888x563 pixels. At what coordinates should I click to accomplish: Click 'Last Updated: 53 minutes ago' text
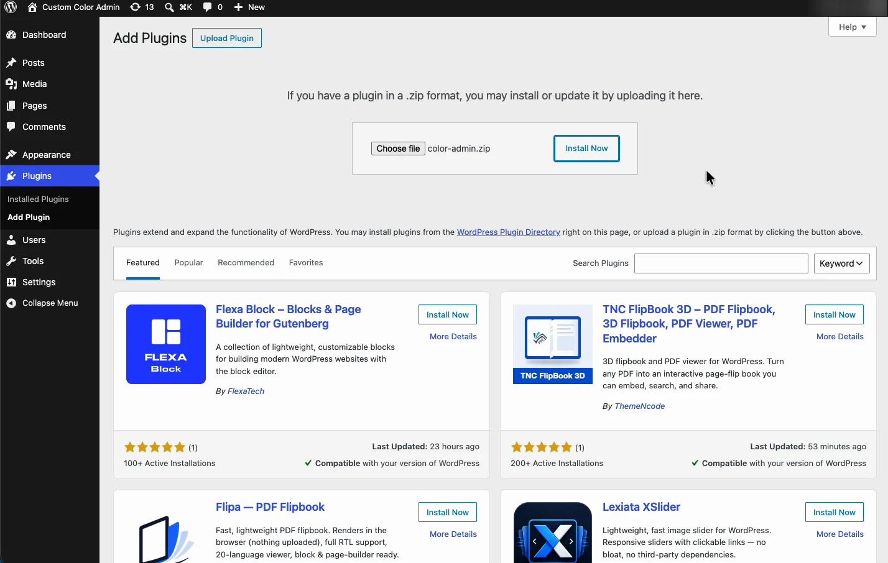coord(808,447)
